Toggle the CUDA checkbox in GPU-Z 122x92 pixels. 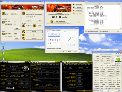click(x=105, y=86)
